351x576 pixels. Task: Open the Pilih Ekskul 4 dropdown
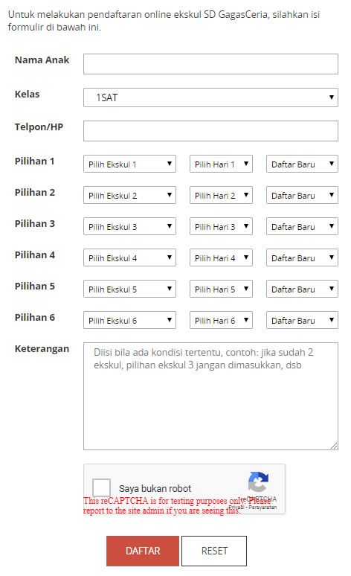pyautogui.click(x=129, y=257)
